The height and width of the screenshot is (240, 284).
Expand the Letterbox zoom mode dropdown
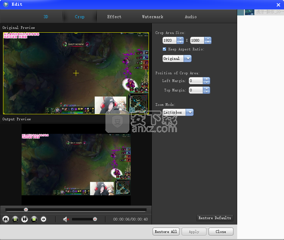point(190,112)
